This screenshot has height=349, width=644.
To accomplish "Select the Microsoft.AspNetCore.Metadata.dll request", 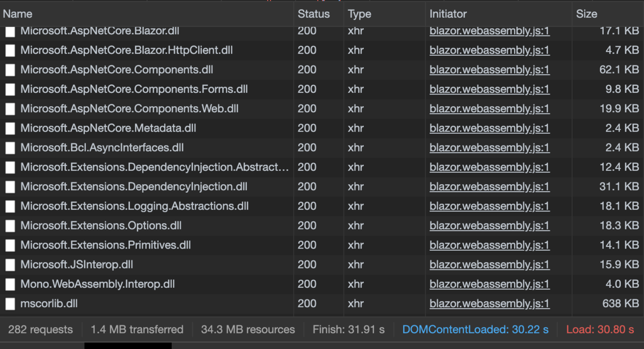I will pos(108,128).
